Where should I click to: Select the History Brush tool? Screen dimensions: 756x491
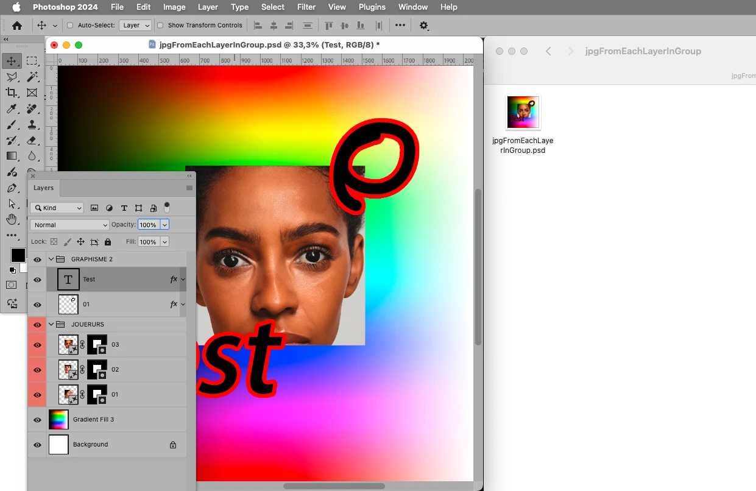12,140
